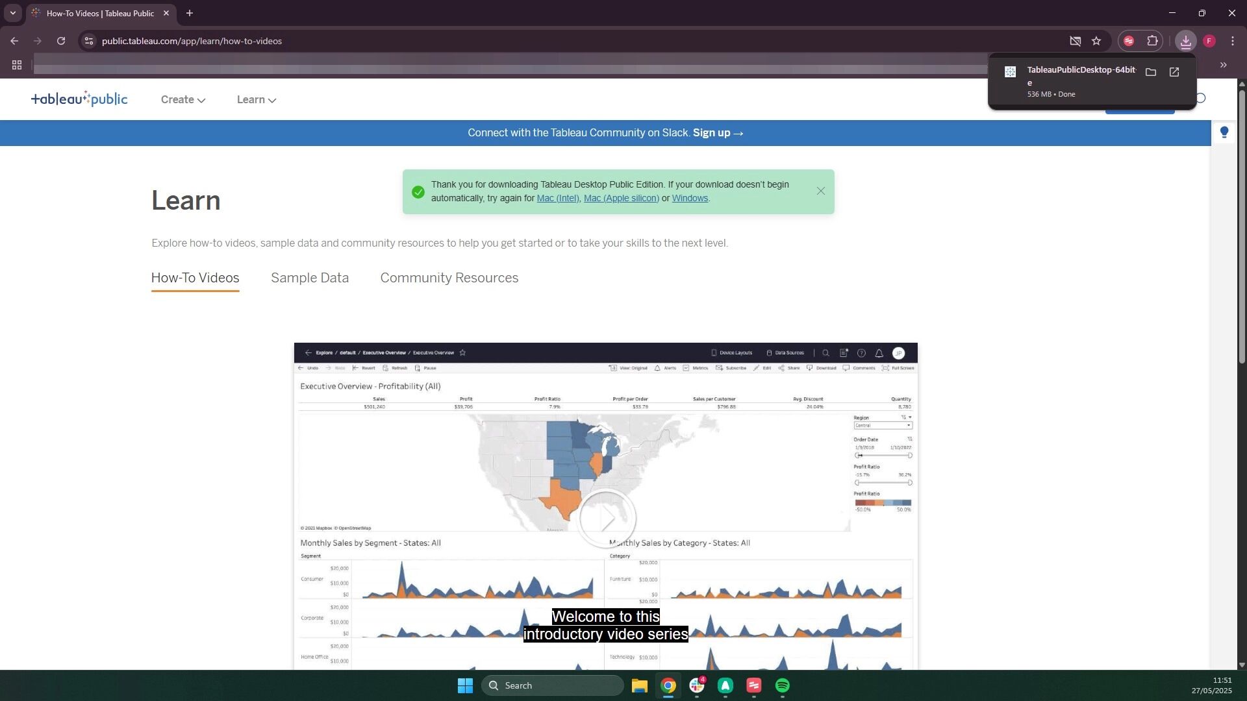Open Spotify from the taskbar

click(782, 685)
